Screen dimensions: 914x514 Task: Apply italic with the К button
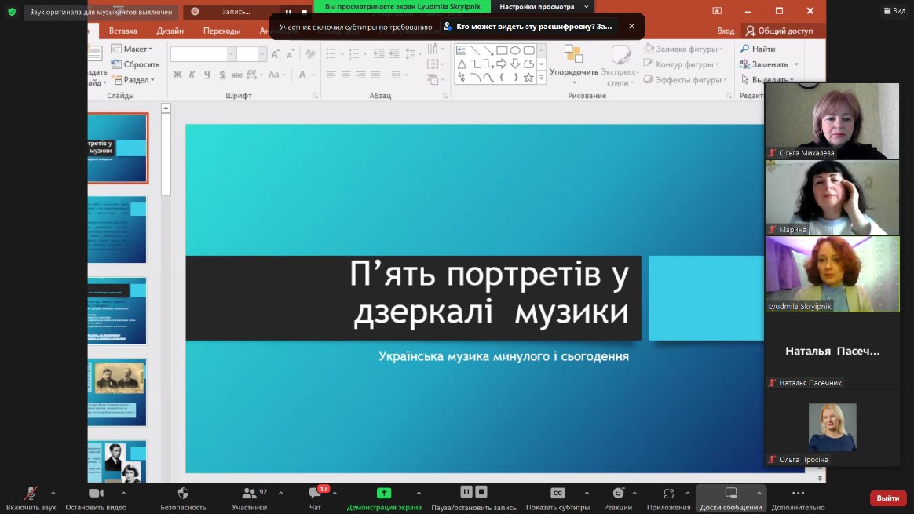point(192,75)
